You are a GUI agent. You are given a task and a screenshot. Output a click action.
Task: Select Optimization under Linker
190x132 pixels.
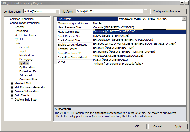coord(27,67)
